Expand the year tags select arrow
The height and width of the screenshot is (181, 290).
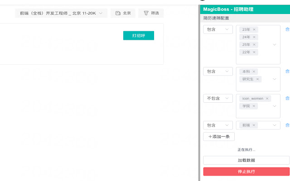[275, 45]
